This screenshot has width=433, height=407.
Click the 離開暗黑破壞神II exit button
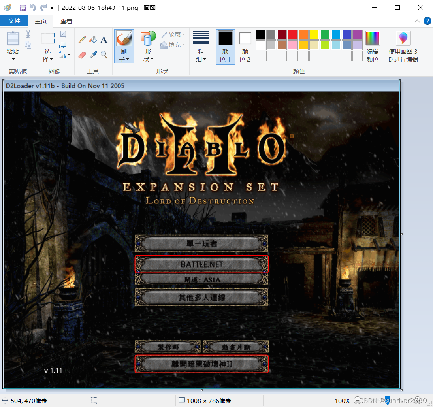[x=201, y=364]
